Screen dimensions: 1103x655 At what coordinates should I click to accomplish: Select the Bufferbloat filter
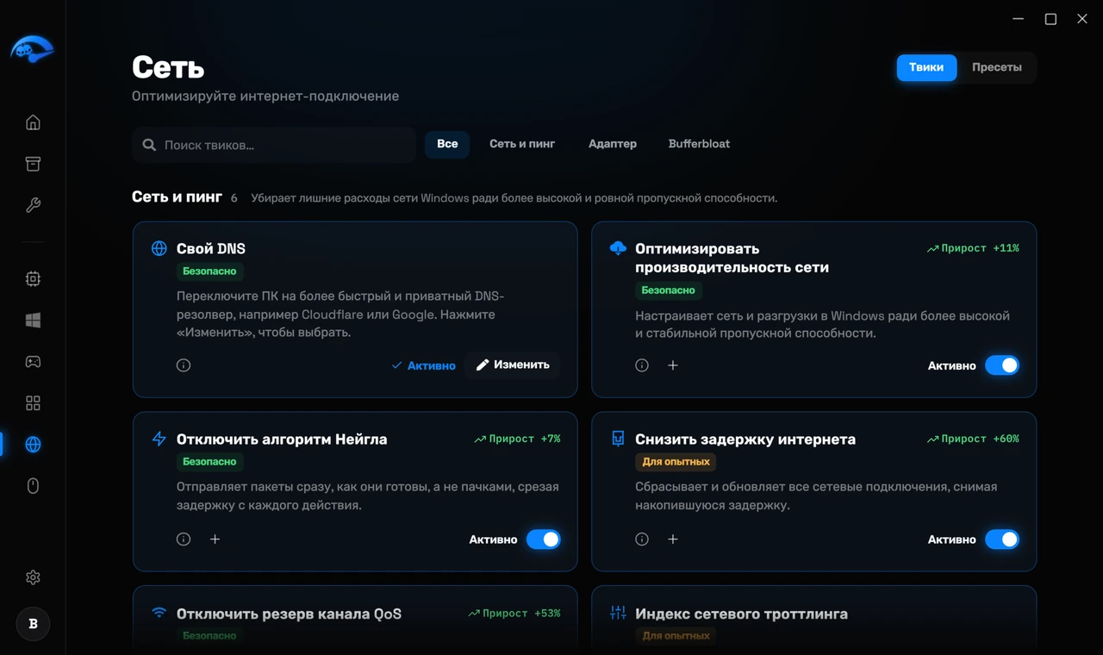point(699,144)
